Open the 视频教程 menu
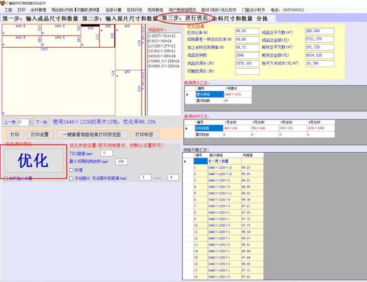 tap(155, 10)
